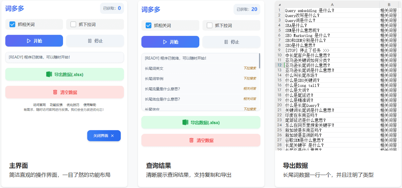Click 清空数据 trash button in query results panel
The width and height of the screenshot is (402, 188).
(201, 140)
